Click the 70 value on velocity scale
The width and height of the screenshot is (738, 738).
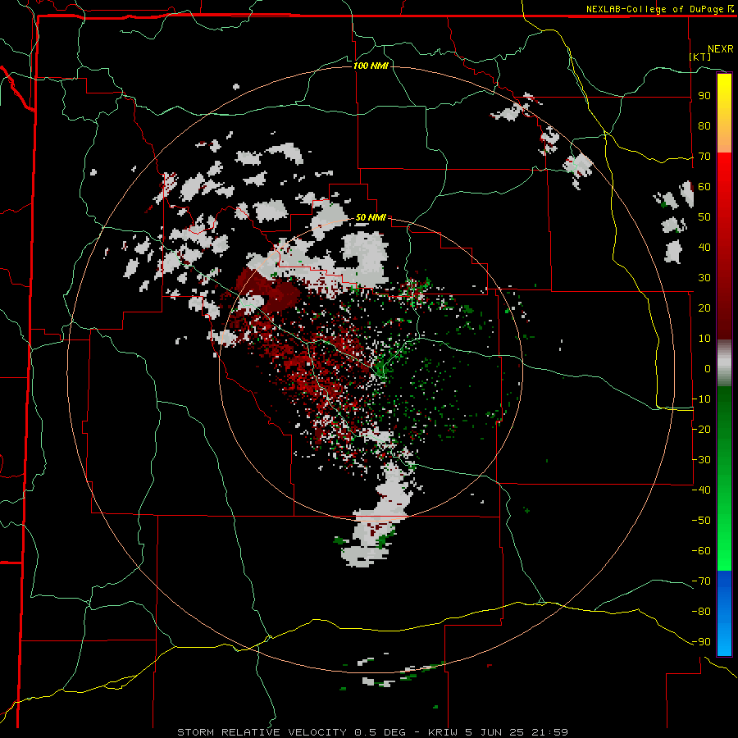click(x=704, y=157)
